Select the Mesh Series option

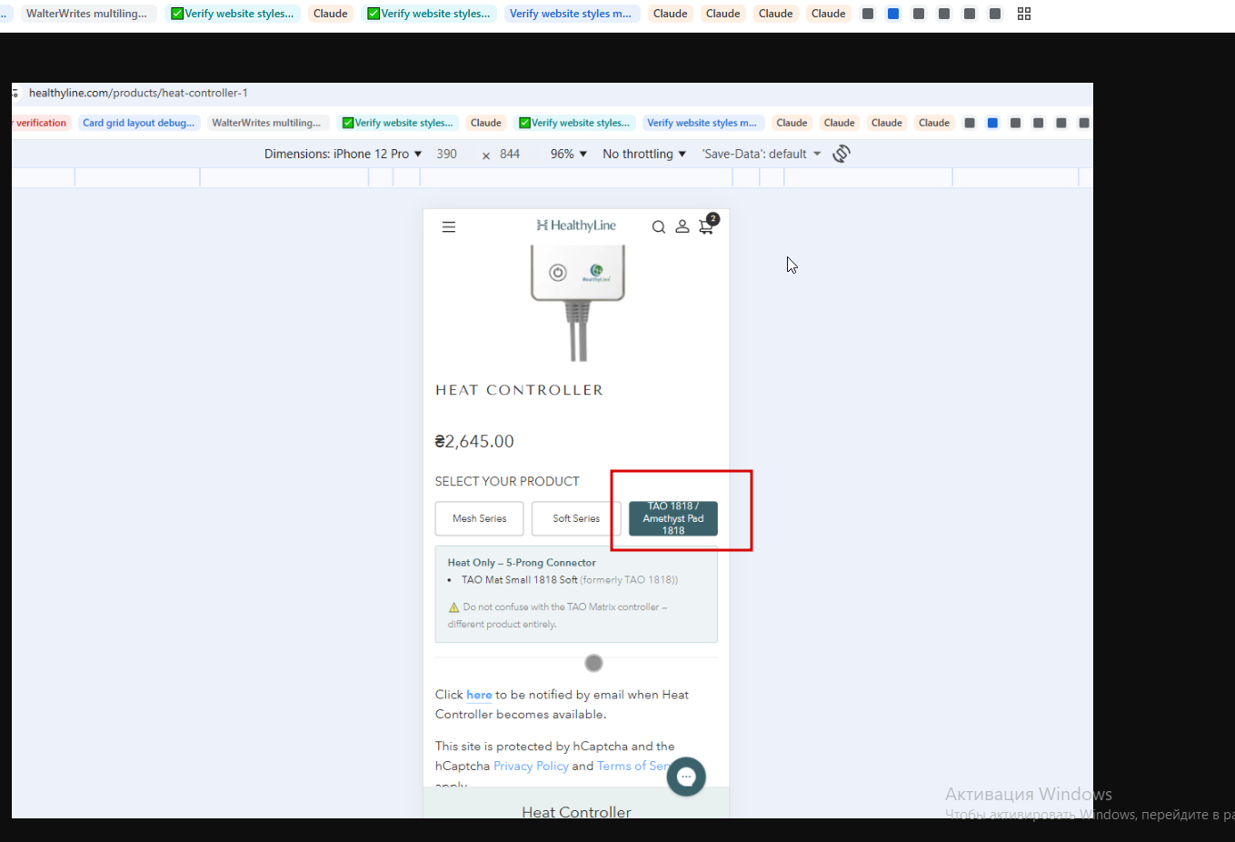click(479, 518)
